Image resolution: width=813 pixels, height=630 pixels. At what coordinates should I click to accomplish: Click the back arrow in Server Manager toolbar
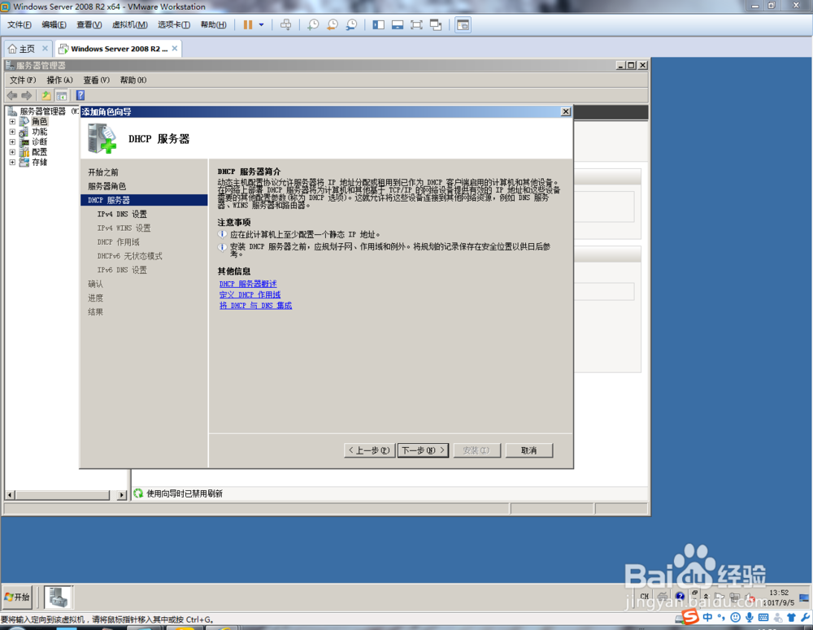pos(12,95)
